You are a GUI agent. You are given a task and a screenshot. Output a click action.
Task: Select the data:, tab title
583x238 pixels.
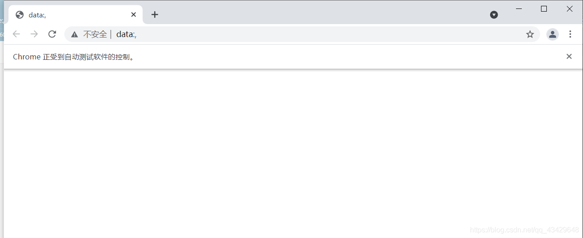click(38, 15)
